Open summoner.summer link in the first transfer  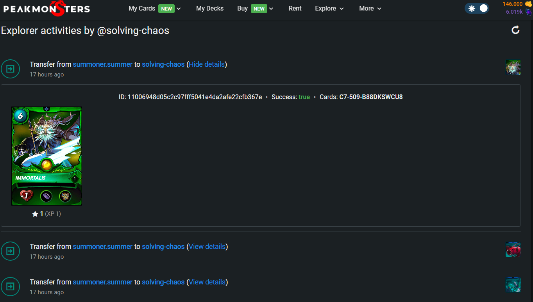[x=103, y=64]
